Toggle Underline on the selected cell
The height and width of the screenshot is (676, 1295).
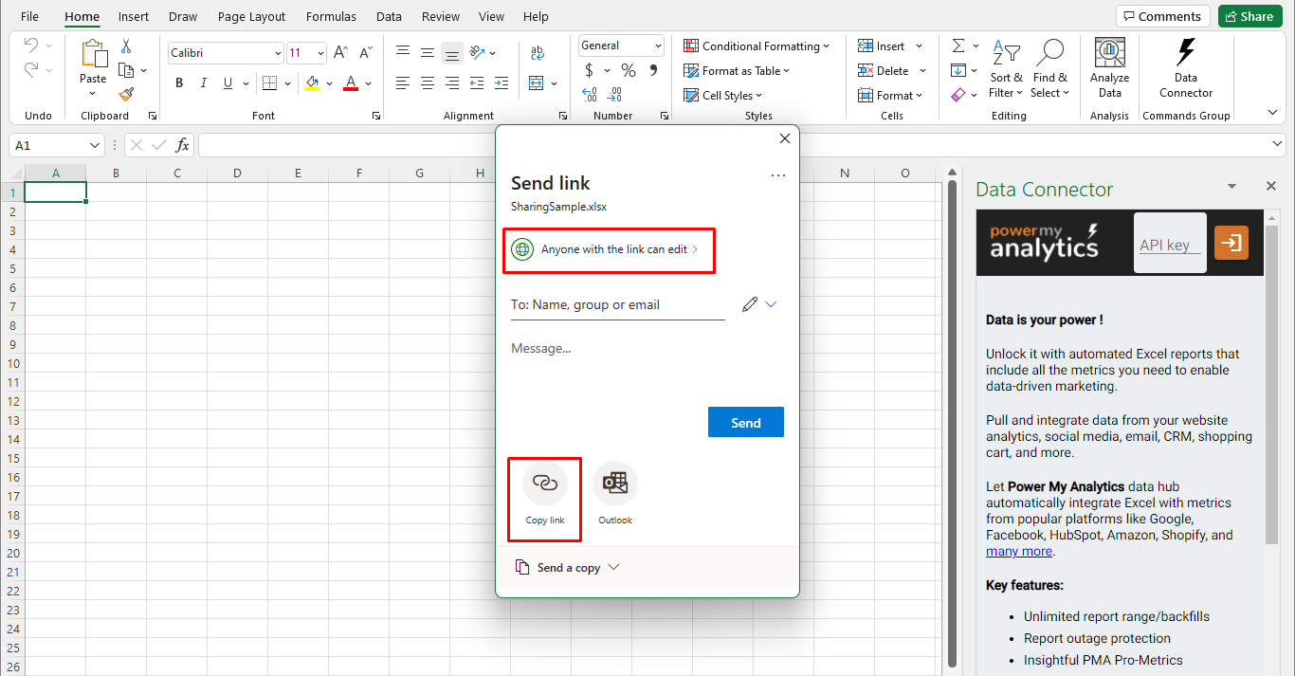pyautogui.click(x=227, y=83)
